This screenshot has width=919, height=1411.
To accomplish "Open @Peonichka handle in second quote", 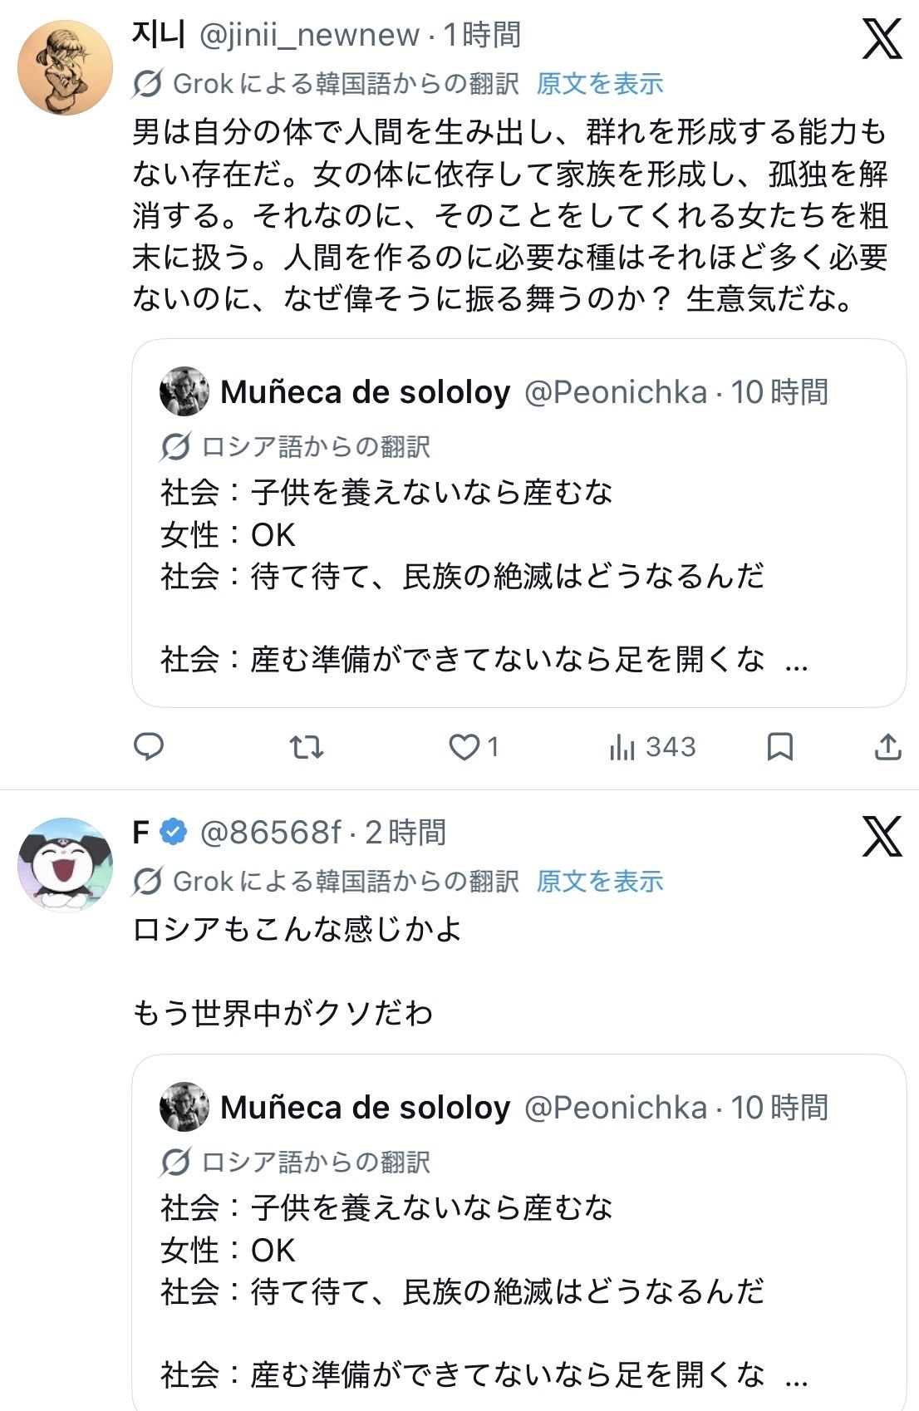I will 616,1108.
